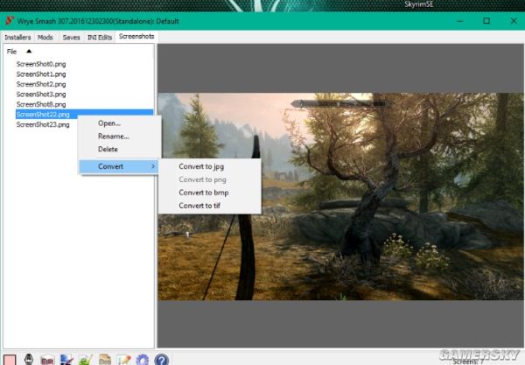Switch to the Mods tab
Screen dimensions: 525x365
pos(45,38)
